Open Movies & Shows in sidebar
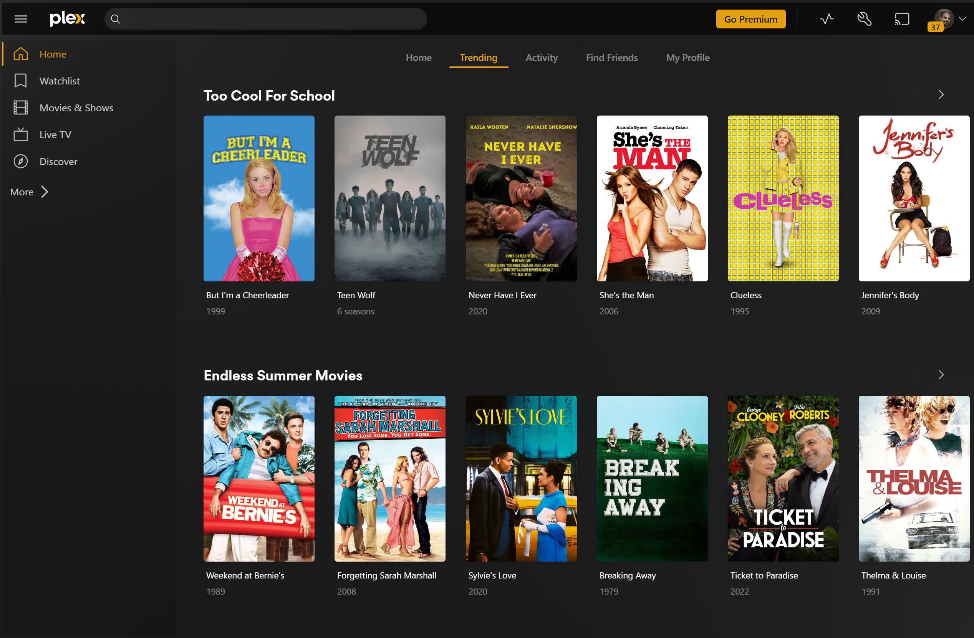Viewport: 974px width, 638px height. [x=76, y=108]
